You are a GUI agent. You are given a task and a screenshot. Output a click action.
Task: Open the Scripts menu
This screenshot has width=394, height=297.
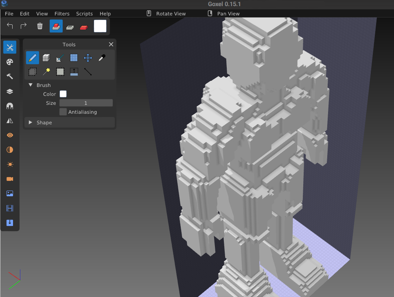click(84, 13)
